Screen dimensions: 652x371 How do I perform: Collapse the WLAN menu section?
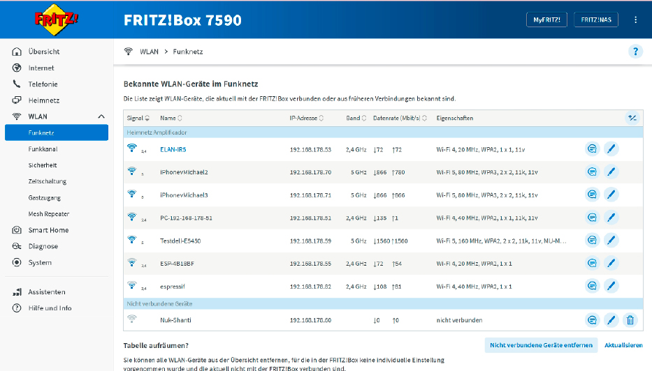click(101, 116)
